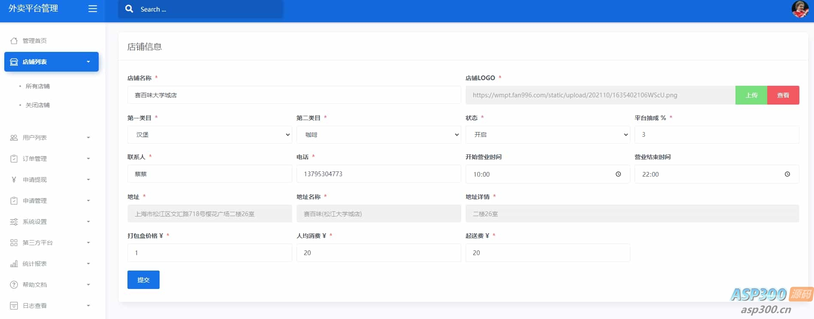
Task: Click the clock icon in 营业结束时间 field
Action: pos(787,174)
